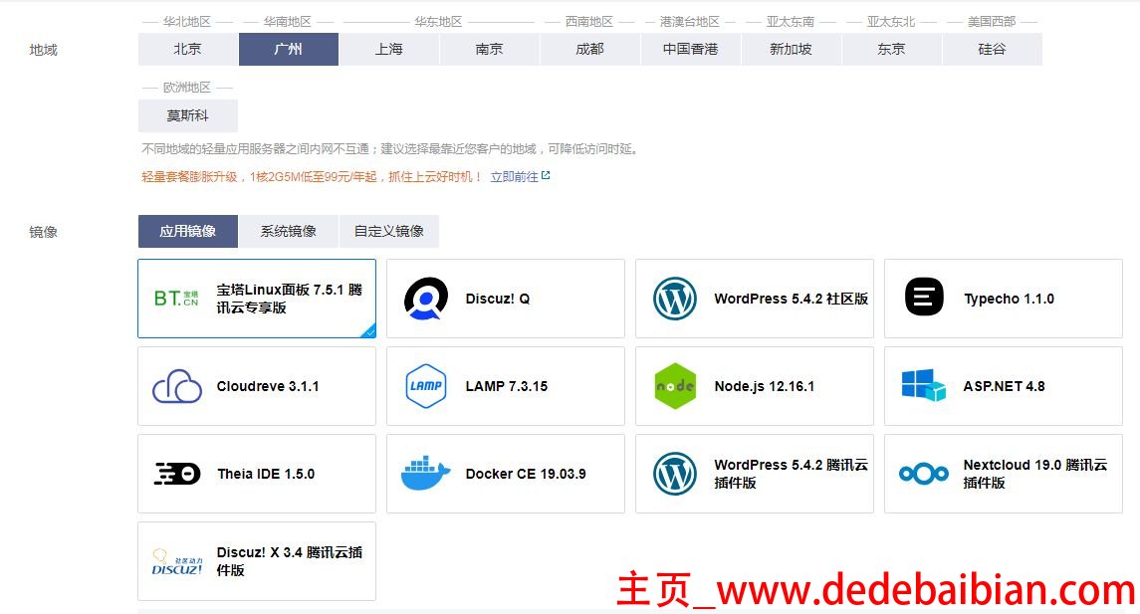Choose the Discuz! Q image name
Viewport: 1140px width, 614px height.
[x=497, y=299]
